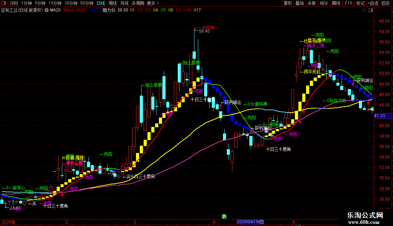Click the X17: indicator label
The height and width of the screenshot is (226, 393).
coord(198,10)
